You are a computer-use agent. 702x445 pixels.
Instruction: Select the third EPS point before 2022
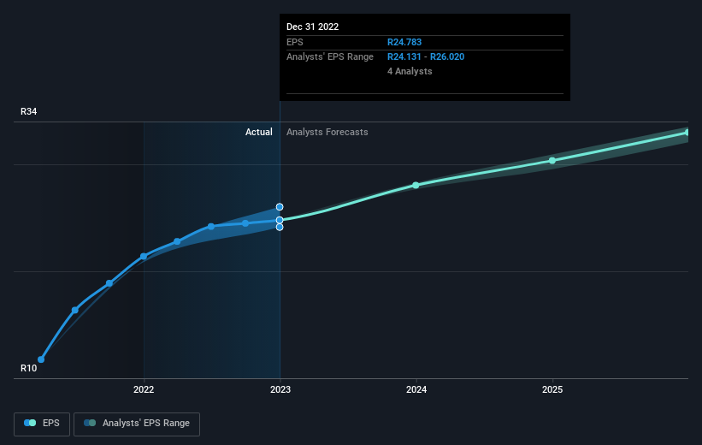(x=109, y=283)
